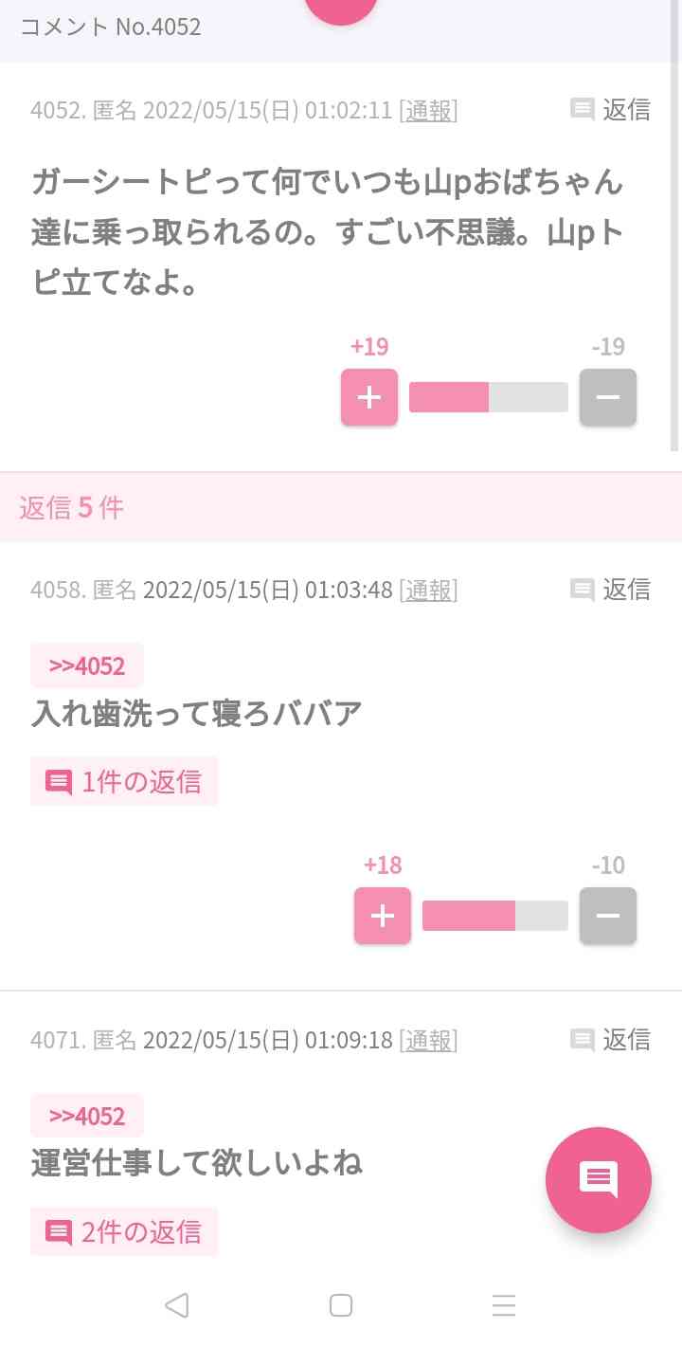Viewport: 682px width, 1347px height.
Task: Expand 2件の返信 under comment 4071
Action: click(x=124, y=1231)
